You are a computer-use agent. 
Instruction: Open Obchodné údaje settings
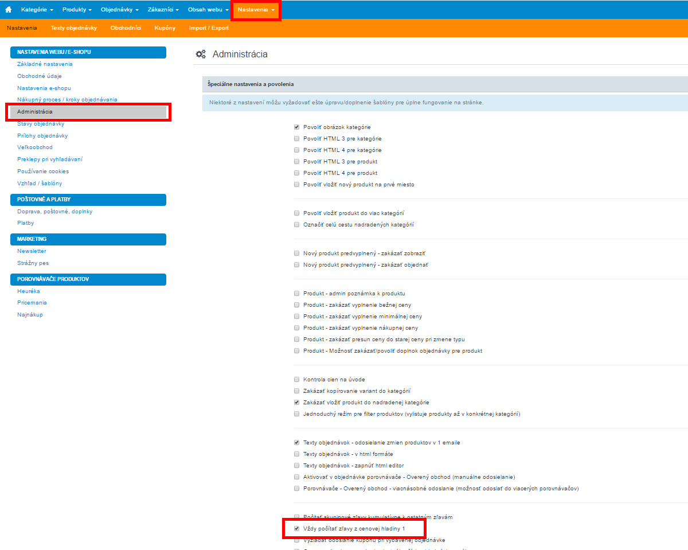click(x=40, y=76)
